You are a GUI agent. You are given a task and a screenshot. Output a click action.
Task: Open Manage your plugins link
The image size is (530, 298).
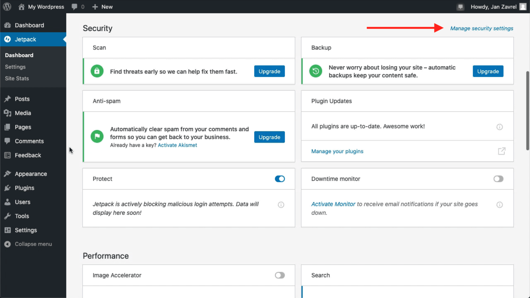(x=337, y=151)
